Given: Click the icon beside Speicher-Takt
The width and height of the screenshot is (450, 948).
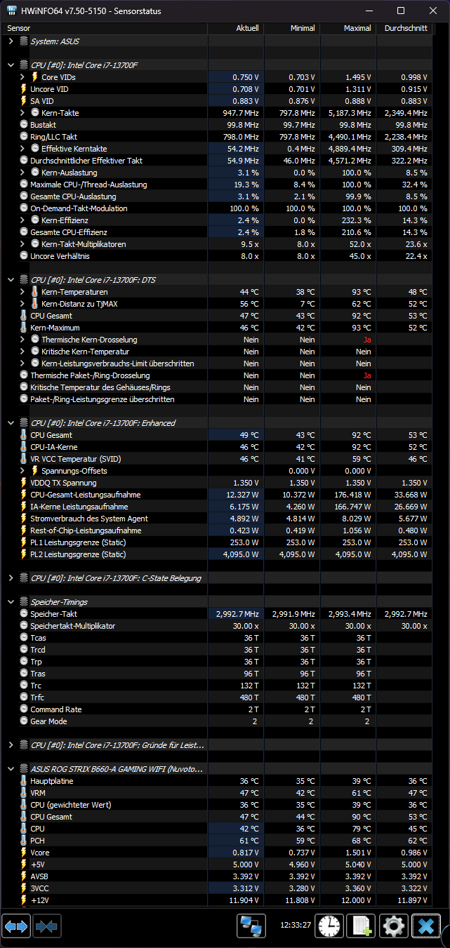Looking at the screenshot, I should (25, 614).
